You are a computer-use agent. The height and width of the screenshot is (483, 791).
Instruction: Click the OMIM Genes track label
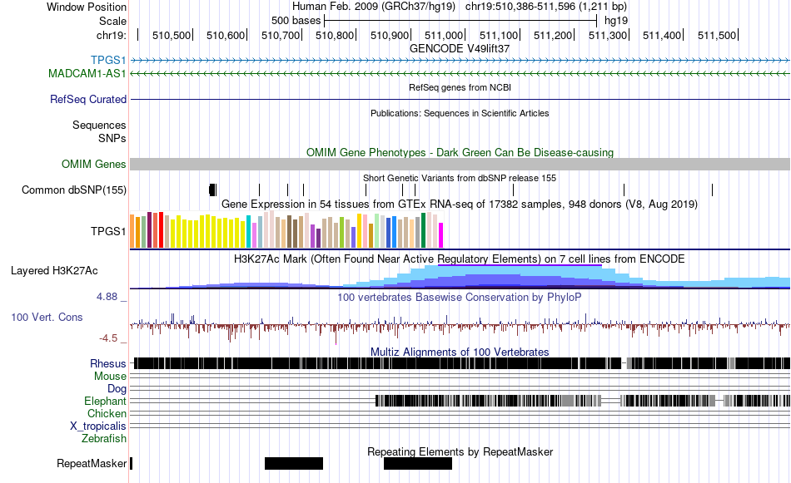(x=94, y=165)
